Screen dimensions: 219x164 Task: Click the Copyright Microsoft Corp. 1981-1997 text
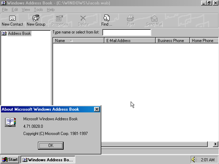click(x=55, y=134)
